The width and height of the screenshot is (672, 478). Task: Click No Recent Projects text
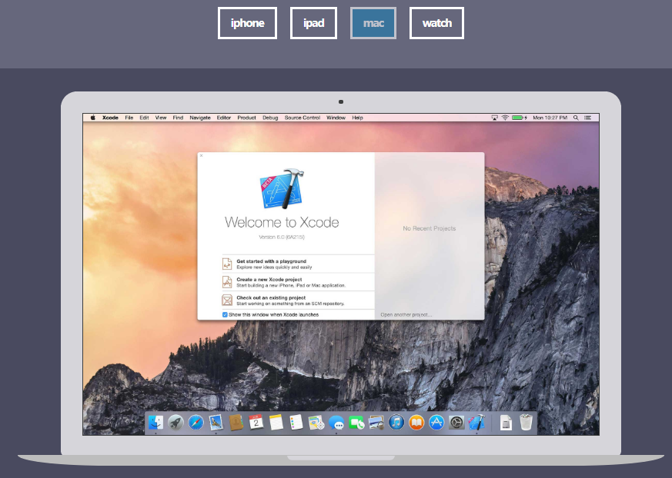[429, 228]
